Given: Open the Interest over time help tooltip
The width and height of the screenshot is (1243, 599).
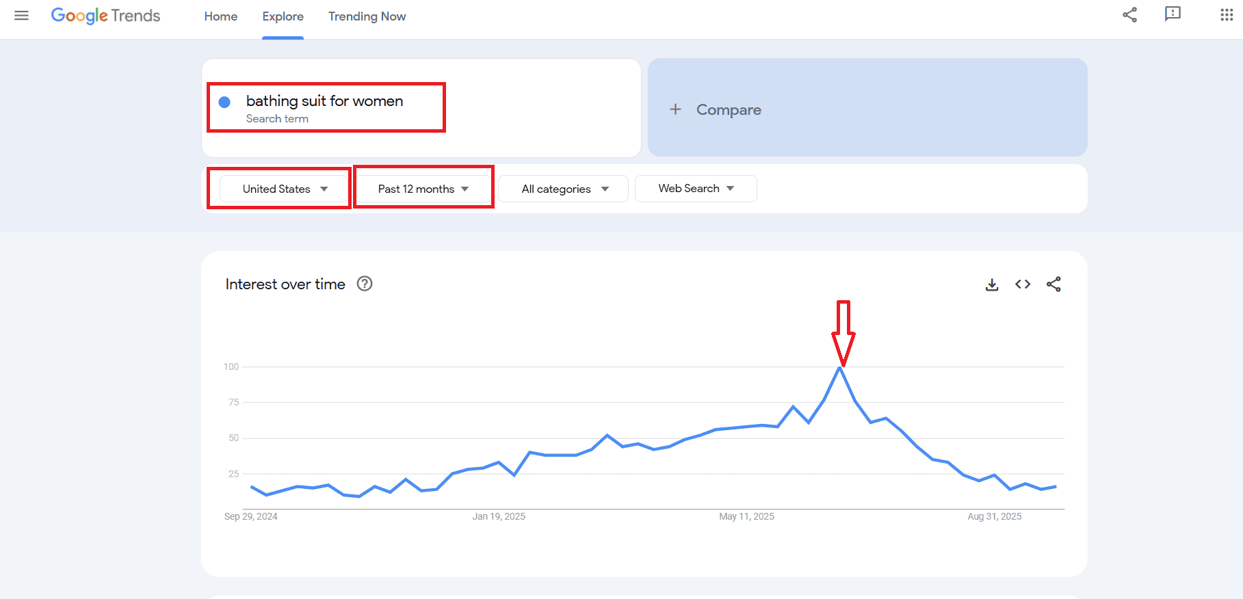Looking at the screenshot, I should [364, 284].
